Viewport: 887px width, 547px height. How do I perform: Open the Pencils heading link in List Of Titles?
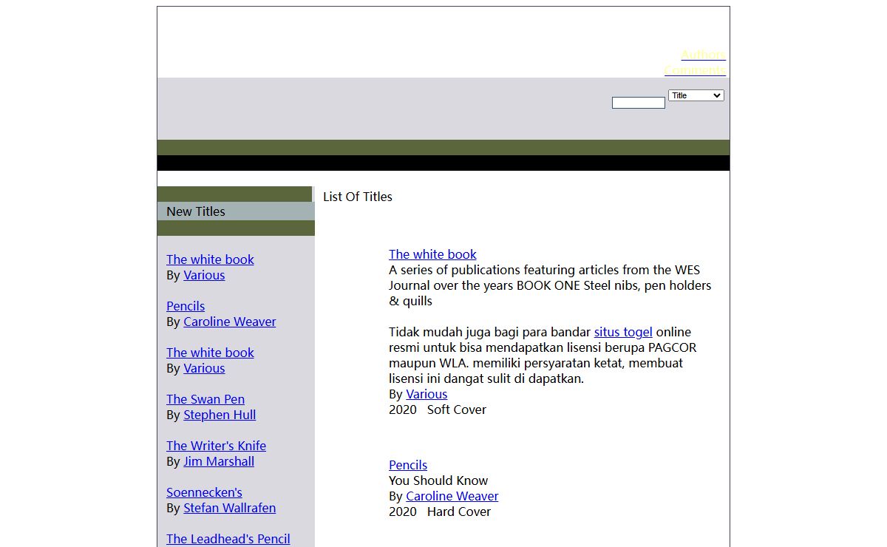(408, 465)
